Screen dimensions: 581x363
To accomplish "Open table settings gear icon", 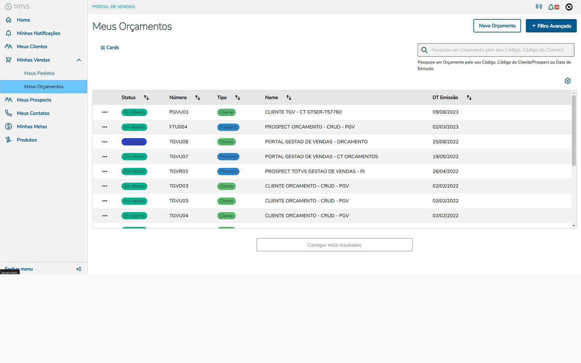I will (x=568, y=81).
